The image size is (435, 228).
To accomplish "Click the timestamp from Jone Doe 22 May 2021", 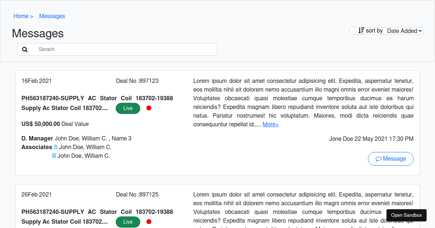I will pyautogui.click(x=371, y=139).
